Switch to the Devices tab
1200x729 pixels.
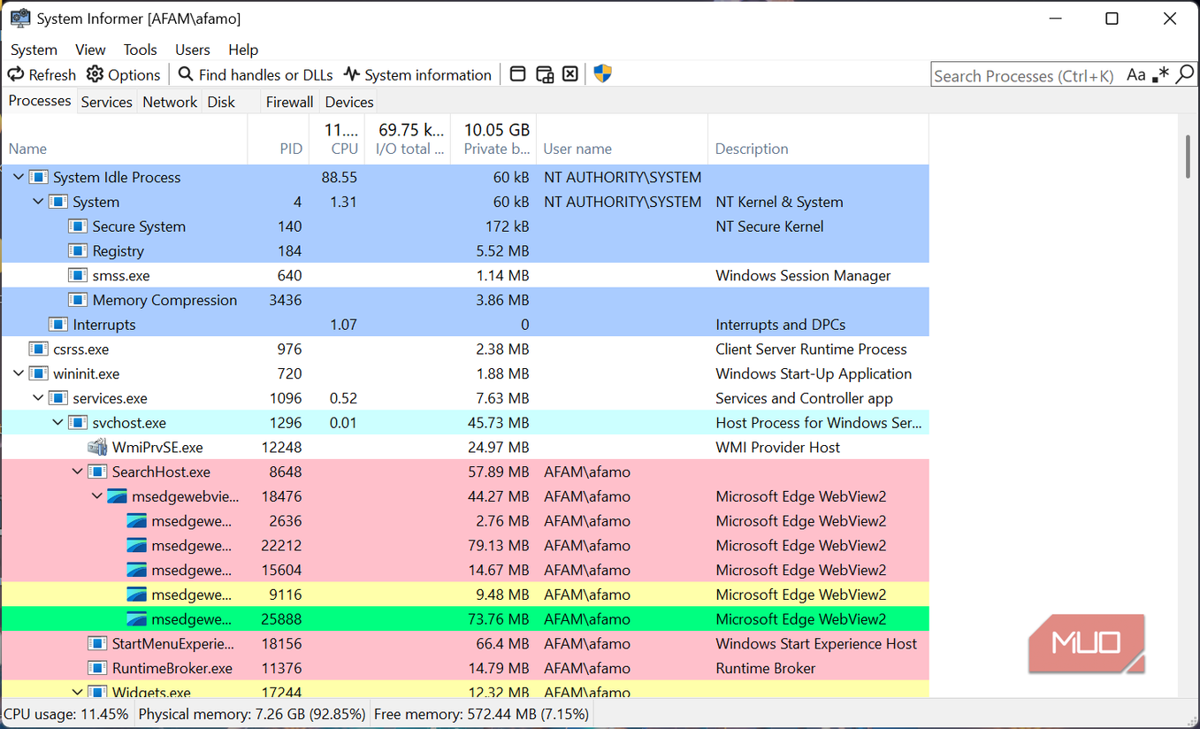[349, 102]
